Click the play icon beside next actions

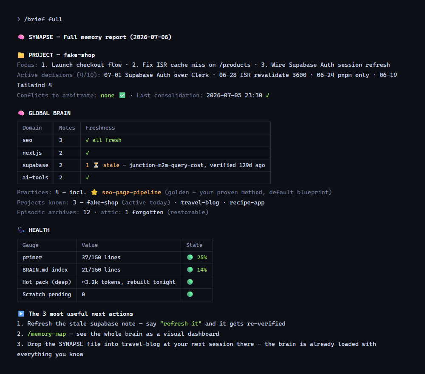point(21,314)
